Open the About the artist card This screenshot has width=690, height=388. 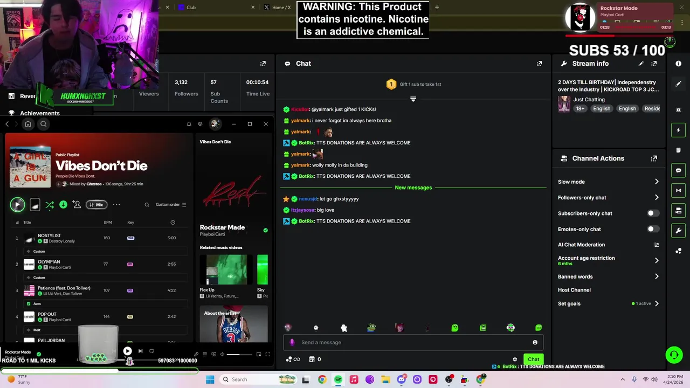pyautogui.click(x=233, y=324)
